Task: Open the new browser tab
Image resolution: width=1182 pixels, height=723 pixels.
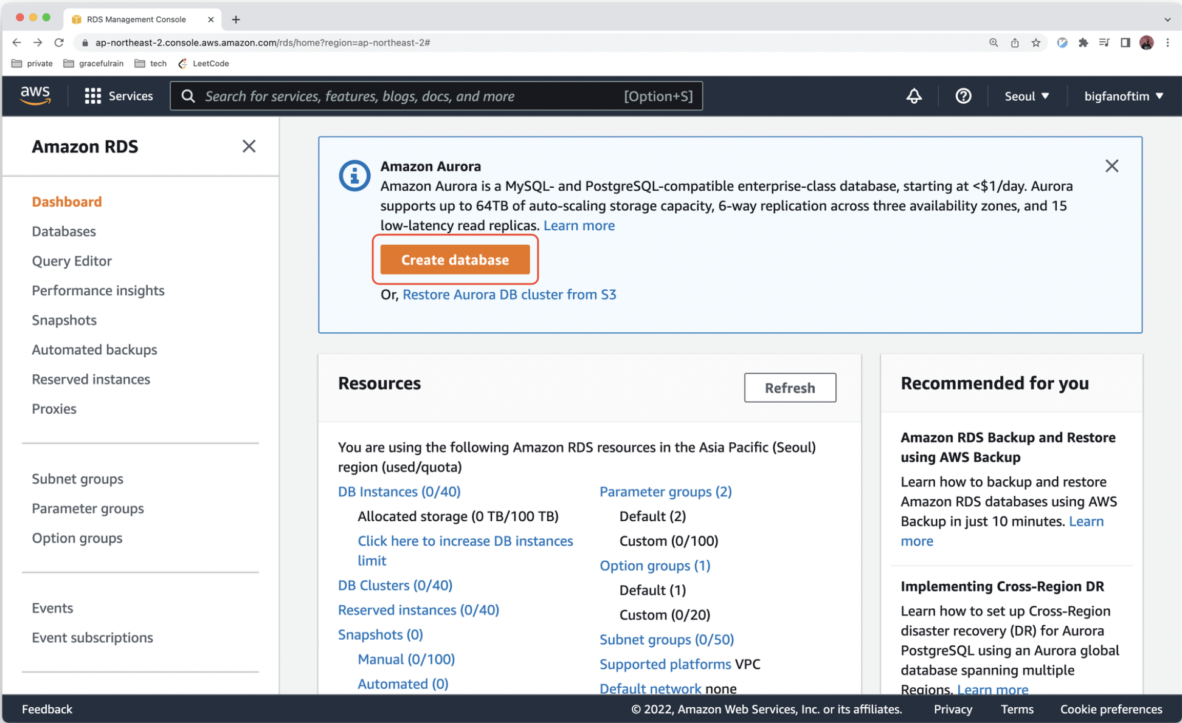Action: point(236,19)
